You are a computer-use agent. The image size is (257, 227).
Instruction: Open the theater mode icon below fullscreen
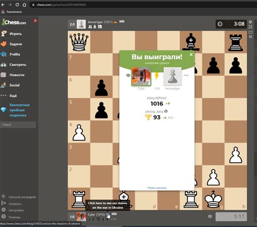point(250,32)
